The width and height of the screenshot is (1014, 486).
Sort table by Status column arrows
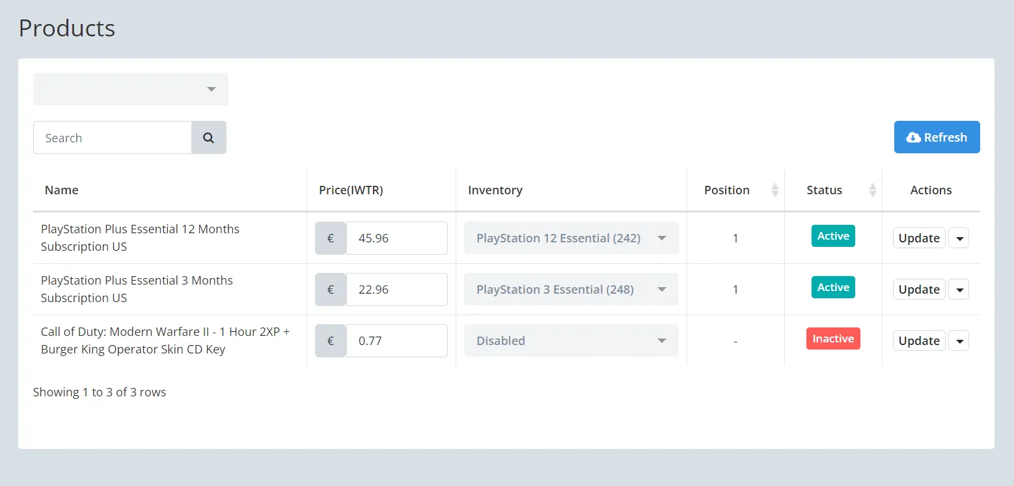point(873,190)
